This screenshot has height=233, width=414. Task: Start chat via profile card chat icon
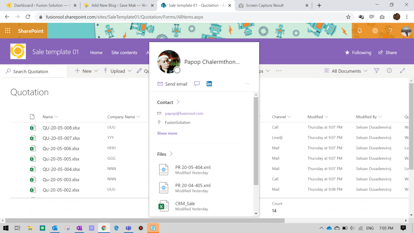tap(197, 84)
